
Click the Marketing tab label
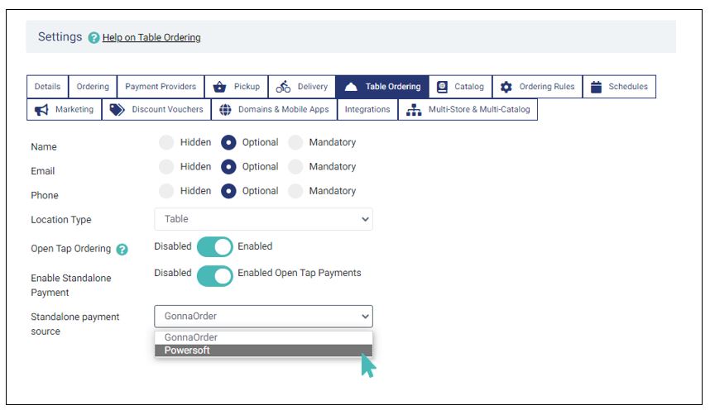pos(74,109)
